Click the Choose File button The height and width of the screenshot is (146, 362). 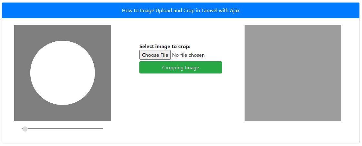point(155,55)
